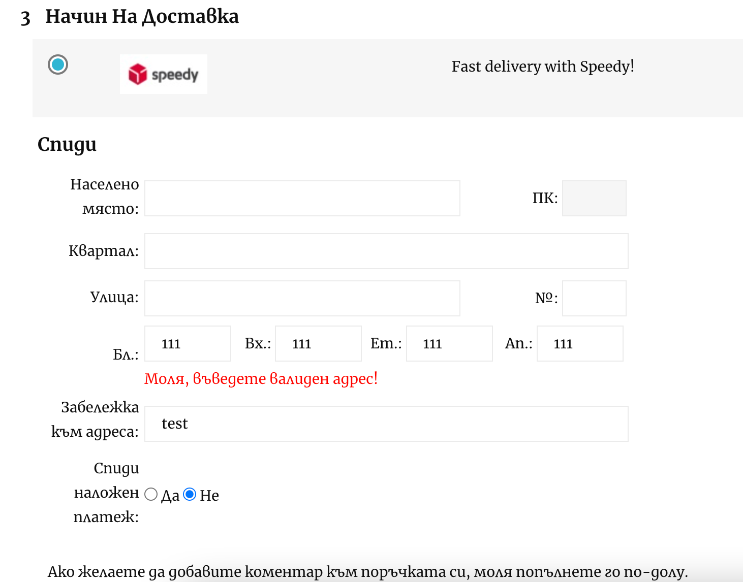The width and height of the screenshot is (743, 582).
Task: Click the red invalid address error message
Action: tap(261, 379)
